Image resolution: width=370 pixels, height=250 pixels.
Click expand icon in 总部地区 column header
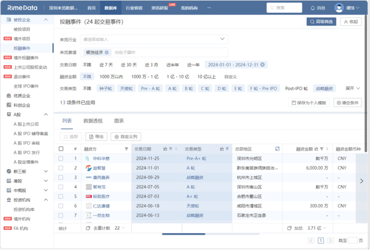coord(277,149)
